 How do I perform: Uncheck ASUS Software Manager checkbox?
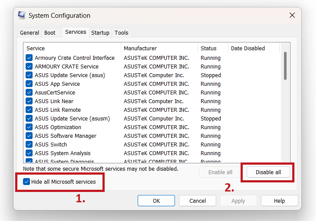29,136
